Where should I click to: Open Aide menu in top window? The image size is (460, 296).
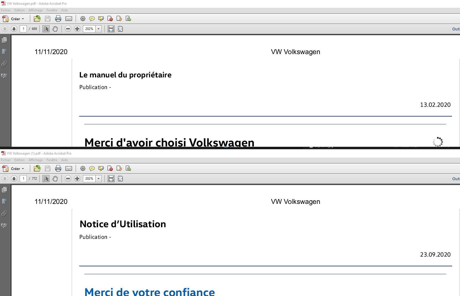[x=65, y=10]
